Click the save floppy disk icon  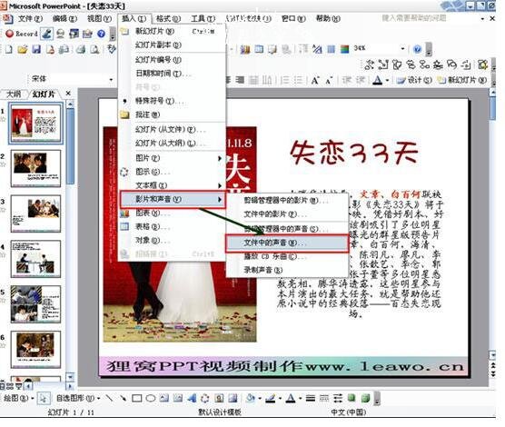(x=36, y=49)
